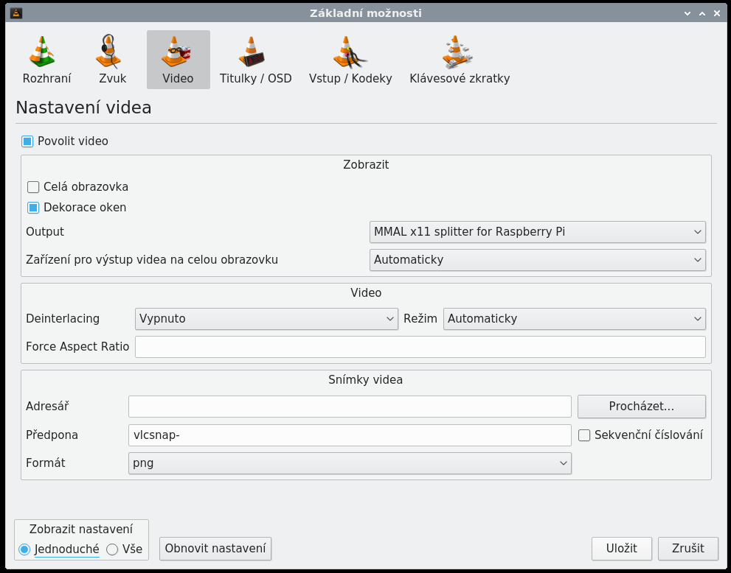Image resolution: width=731 pixels, height=573 pixels.
Task: Open the Rozhraní (interface) cone icon
Action: (x=42, y=52)
